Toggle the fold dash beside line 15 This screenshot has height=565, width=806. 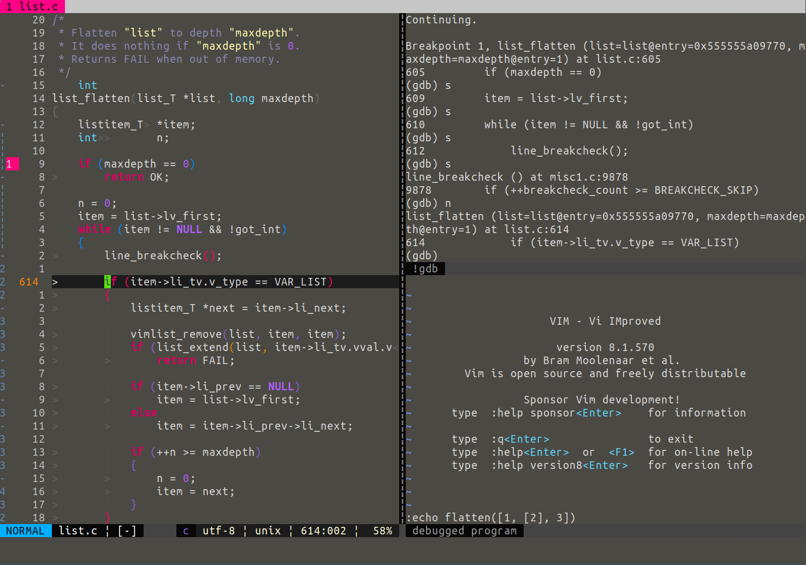3,85
